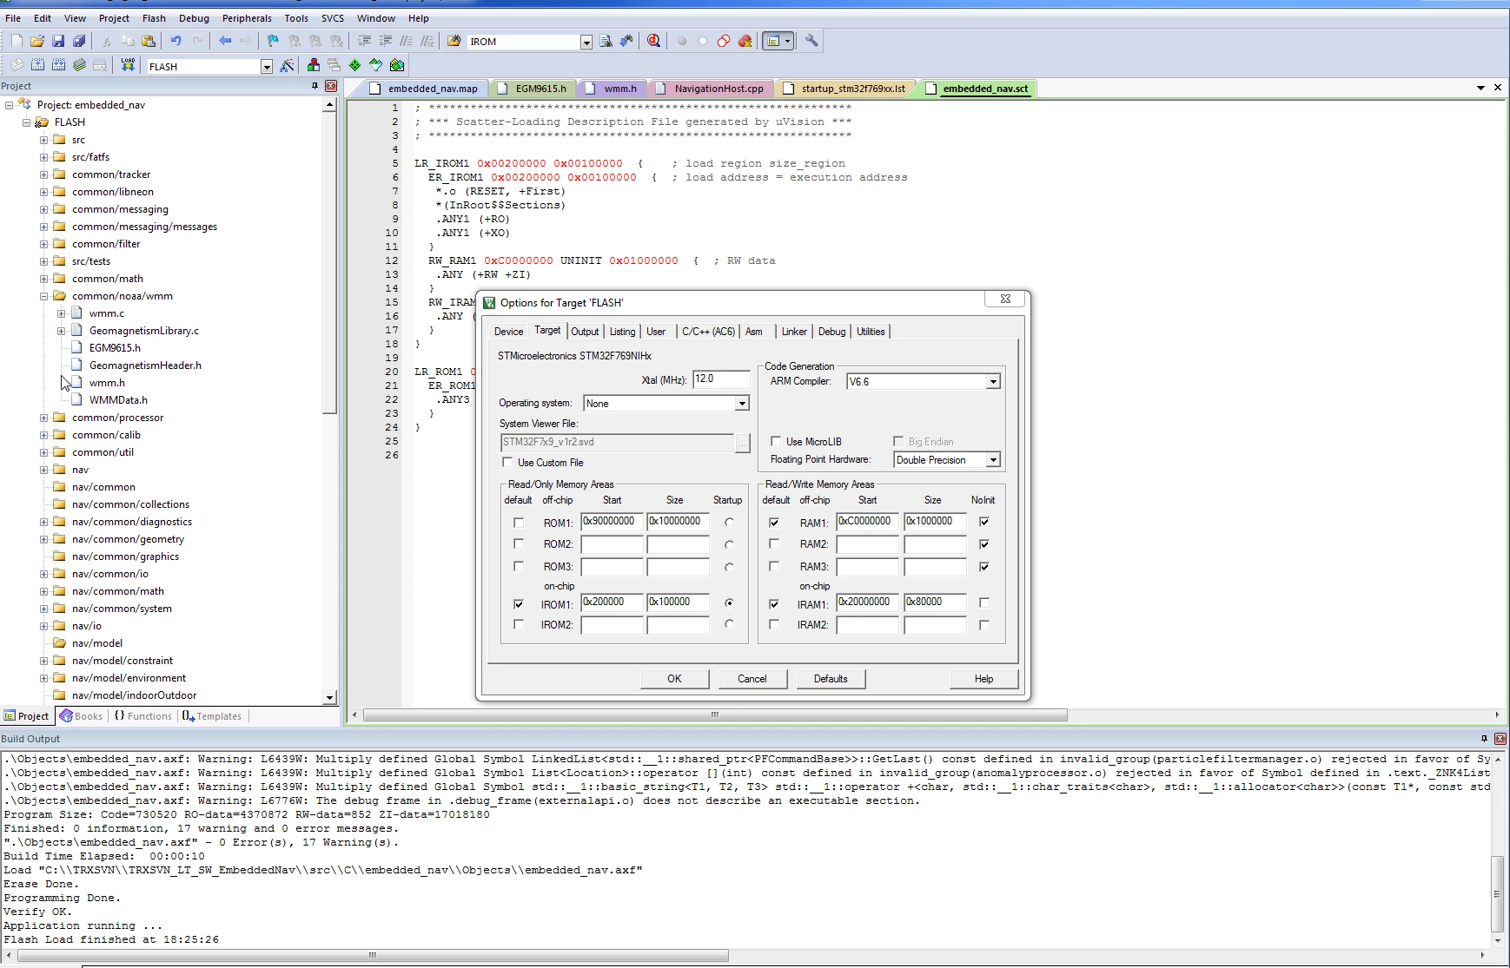The height and width of the screenshot is (968, 1510).
Task: Collapse the FLASH target node
Action: (x=26, y=122)
